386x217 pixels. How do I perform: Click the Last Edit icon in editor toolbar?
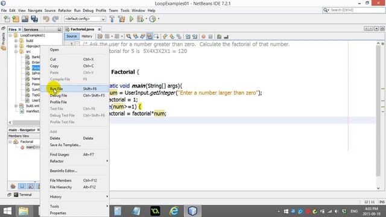(100, 36)
